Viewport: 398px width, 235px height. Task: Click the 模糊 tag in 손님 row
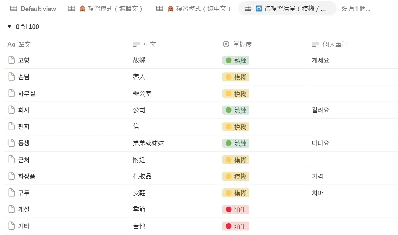tap(236, 77)
